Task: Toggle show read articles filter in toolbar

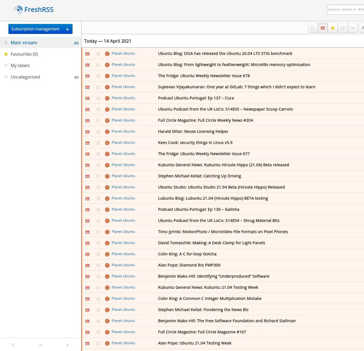Action: click(313, 28)
